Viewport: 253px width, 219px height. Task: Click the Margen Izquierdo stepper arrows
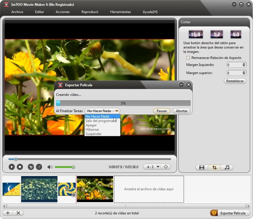(244, 65)
